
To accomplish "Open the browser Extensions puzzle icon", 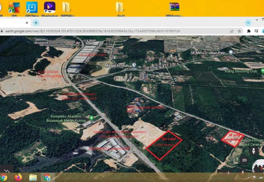I will pyautogui.click(x=249, y=31).
